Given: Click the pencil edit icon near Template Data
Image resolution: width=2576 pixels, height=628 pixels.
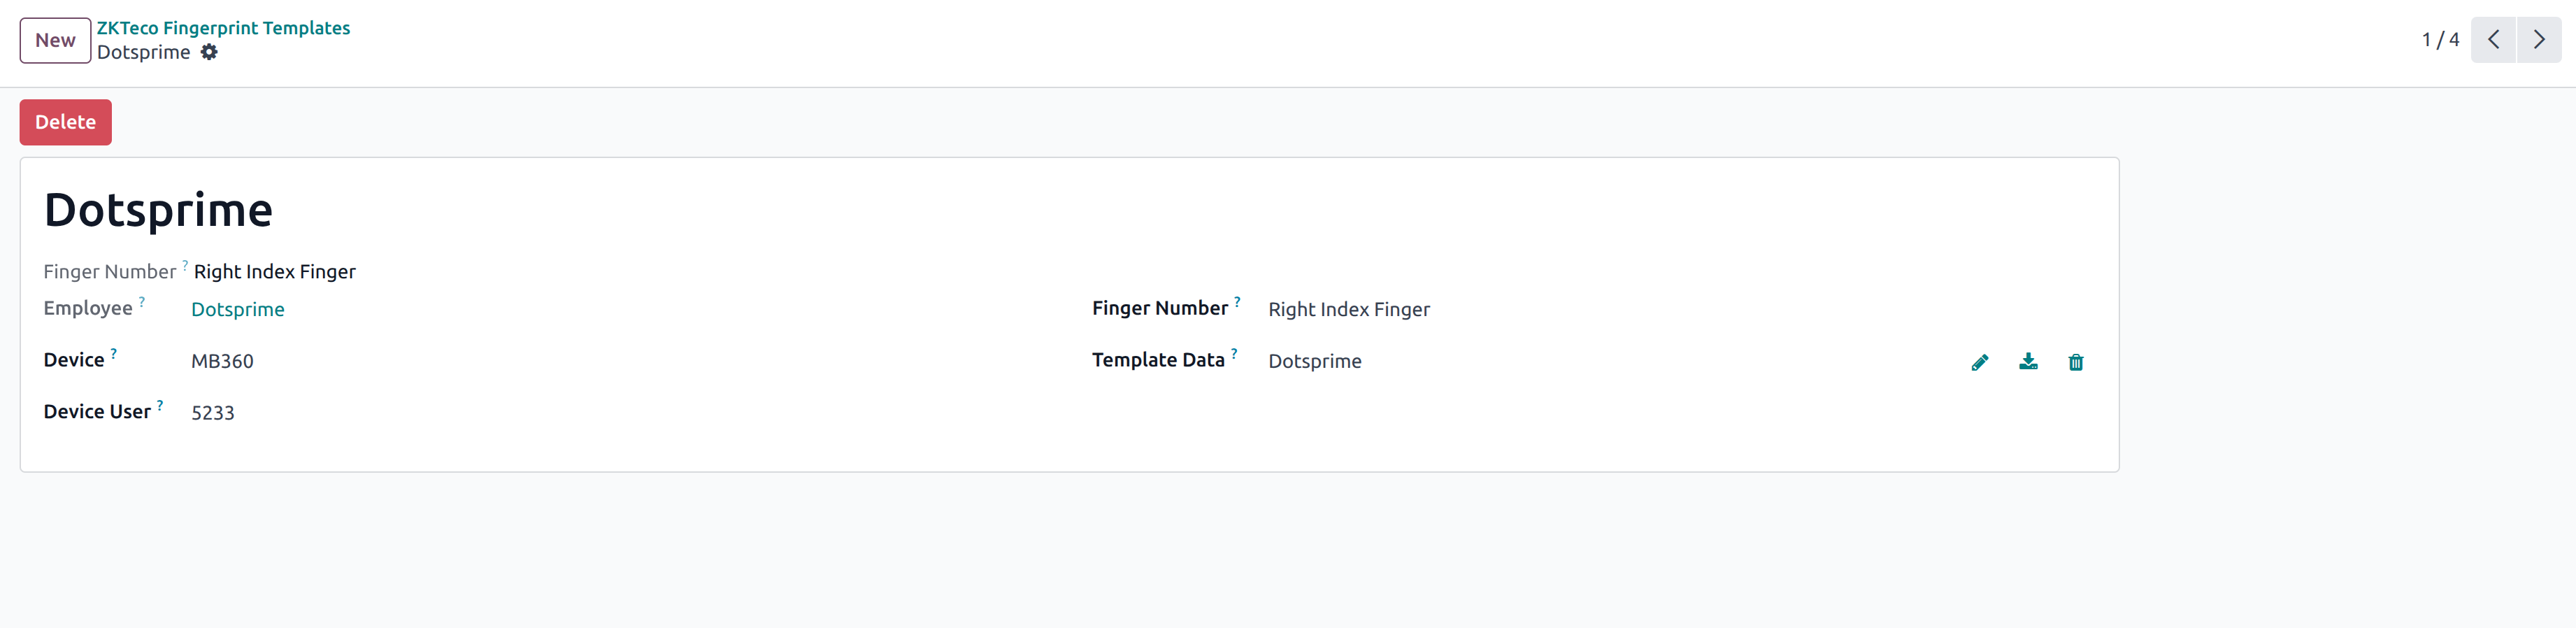Looking at the screenshot, I should [1979, 362].
